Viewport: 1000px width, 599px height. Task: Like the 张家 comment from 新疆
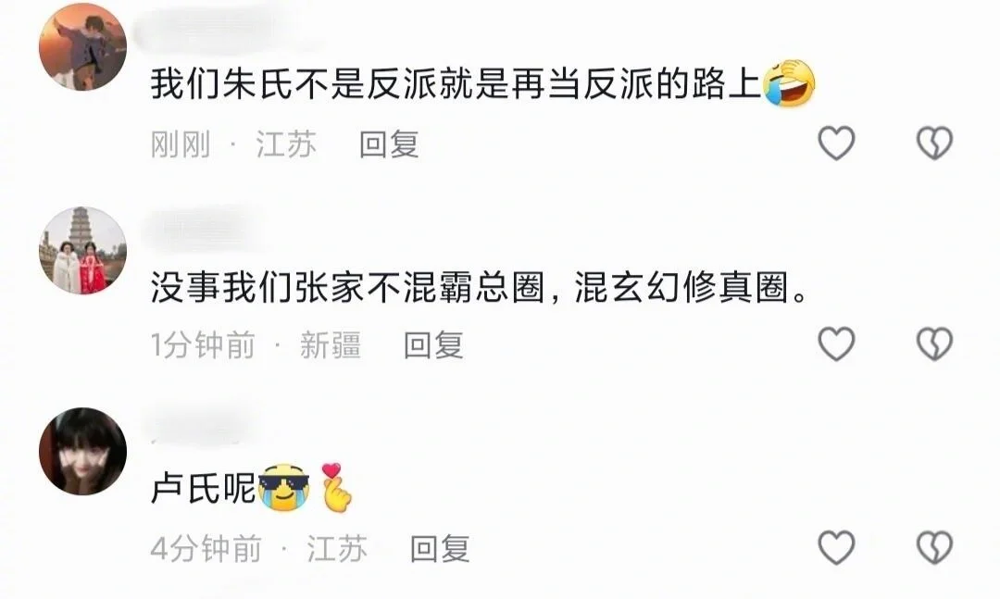[836, 344]
